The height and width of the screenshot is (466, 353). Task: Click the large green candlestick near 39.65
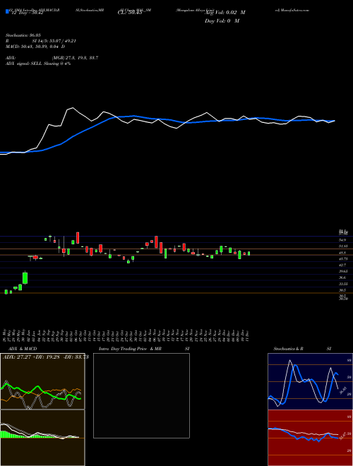25,278
